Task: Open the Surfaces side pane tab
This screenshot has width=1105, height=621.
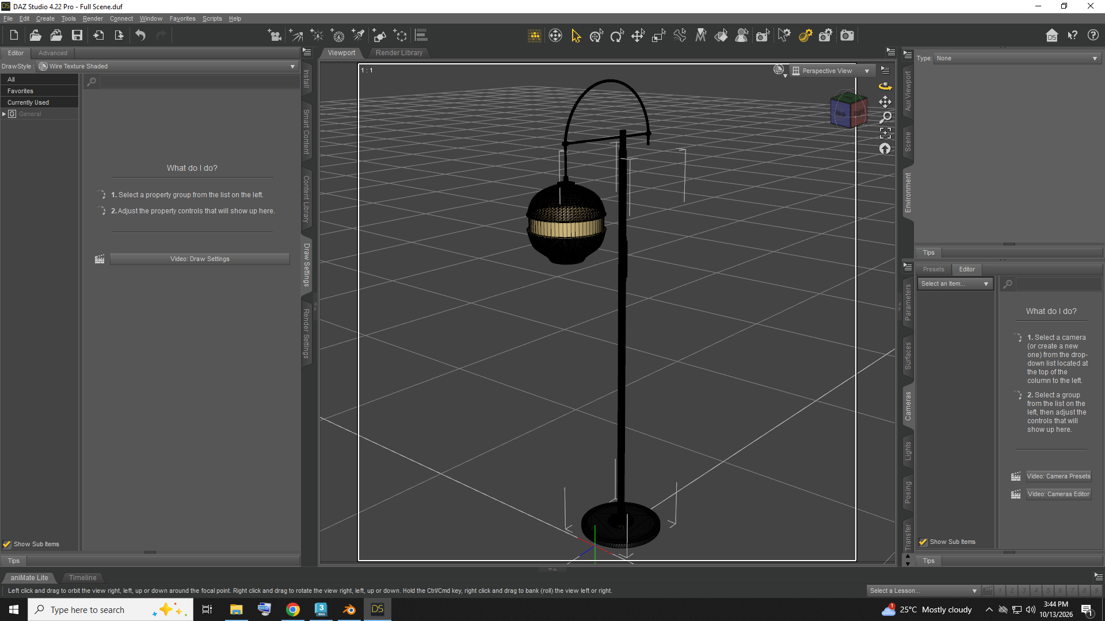Action: coord(908,355)
